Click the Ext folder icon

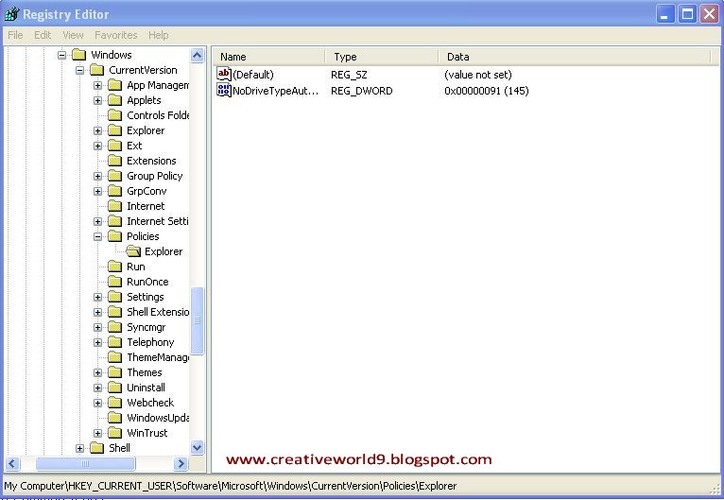pyautogui.click(x=115, y=146)
